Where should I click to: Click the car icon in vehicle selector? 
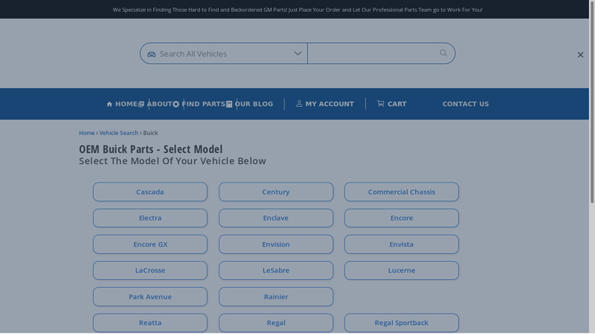152,54
